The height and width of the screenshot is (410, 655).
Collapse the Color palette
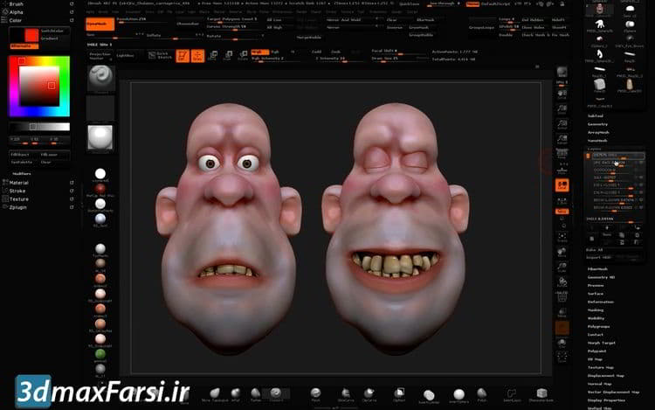pyautogui.click(x=16, y=20)
